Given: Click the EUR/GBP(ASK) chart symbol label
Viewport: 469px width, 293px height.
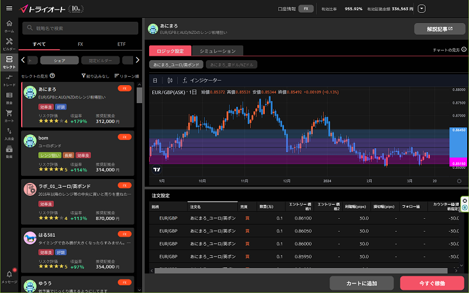Looking at the screenshot, I should coord(168,92).
